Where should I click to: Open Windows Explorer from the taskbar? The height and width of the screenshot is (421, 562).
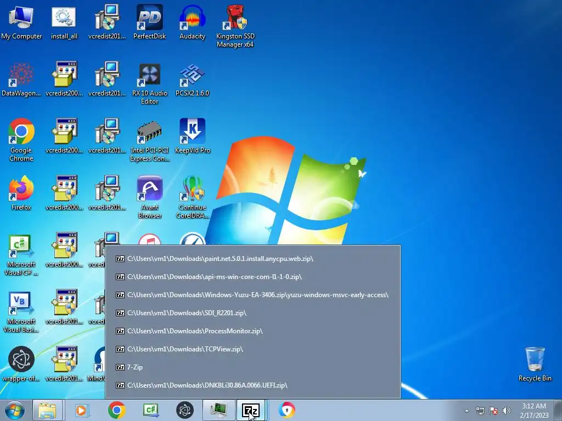pos(47,410)
